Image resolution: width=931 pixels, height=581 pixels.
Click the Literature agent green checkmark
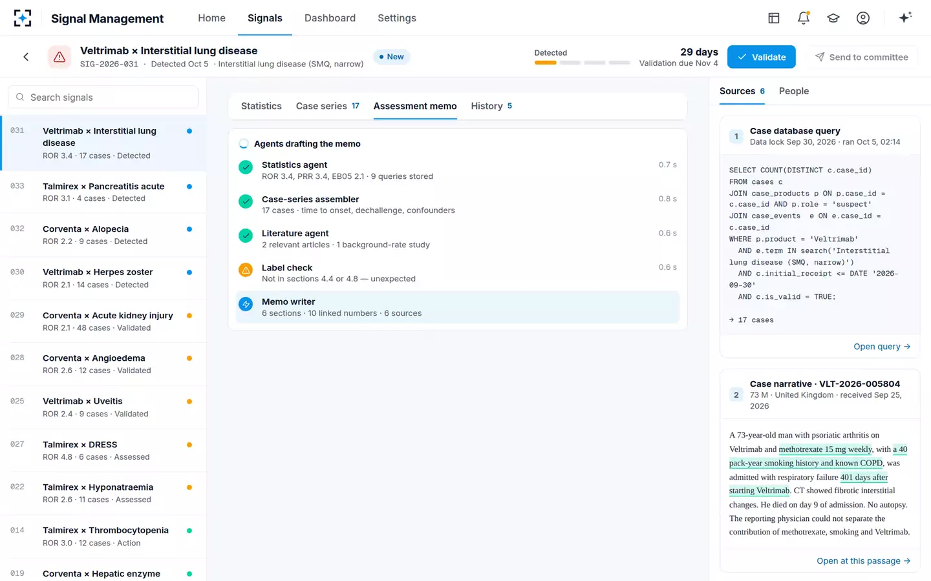(x=246, y=236)
